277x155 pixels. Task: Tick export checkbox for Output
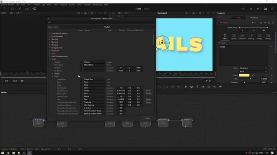(81, 62)
